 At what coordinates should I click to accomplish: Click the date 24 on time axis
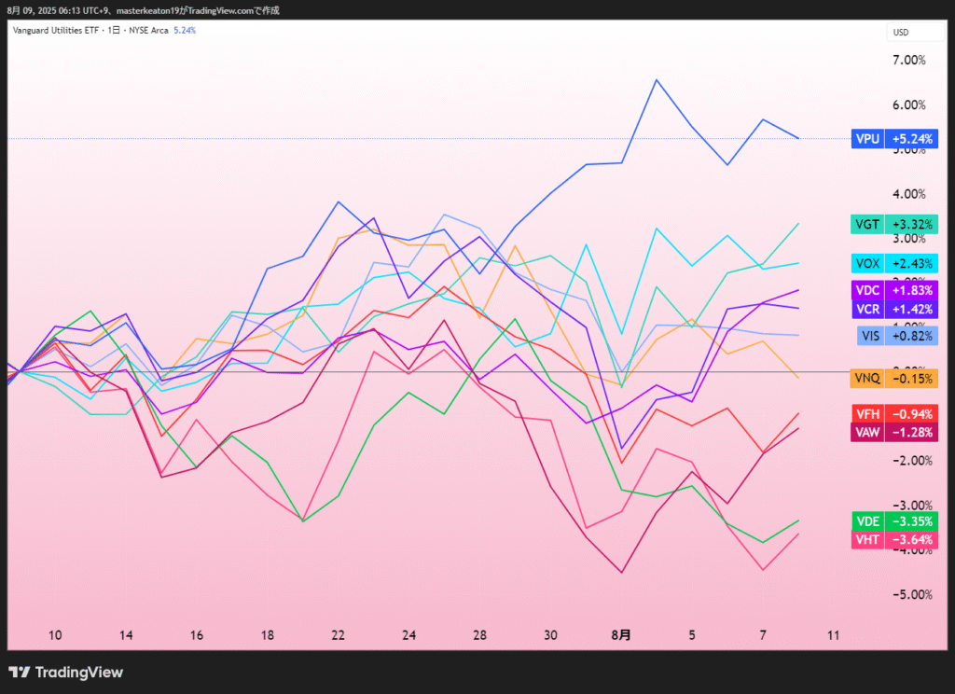(x=408, y=635)
